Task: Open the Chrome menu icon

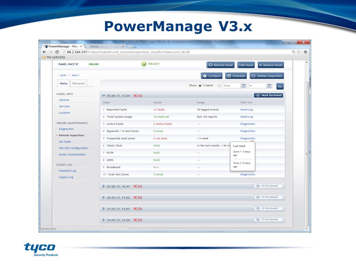Action: 306,52
